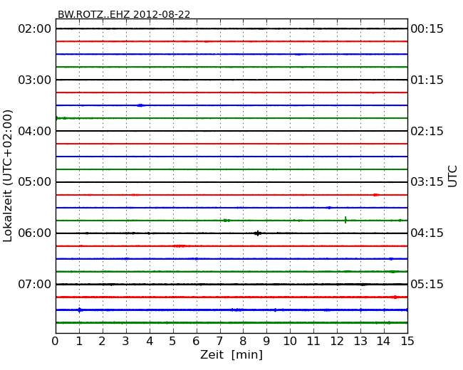Click the 02:15 UTC label

pos(427,131)
